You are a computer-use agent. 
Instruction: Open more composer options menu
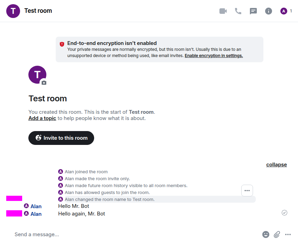click(288, 234)
